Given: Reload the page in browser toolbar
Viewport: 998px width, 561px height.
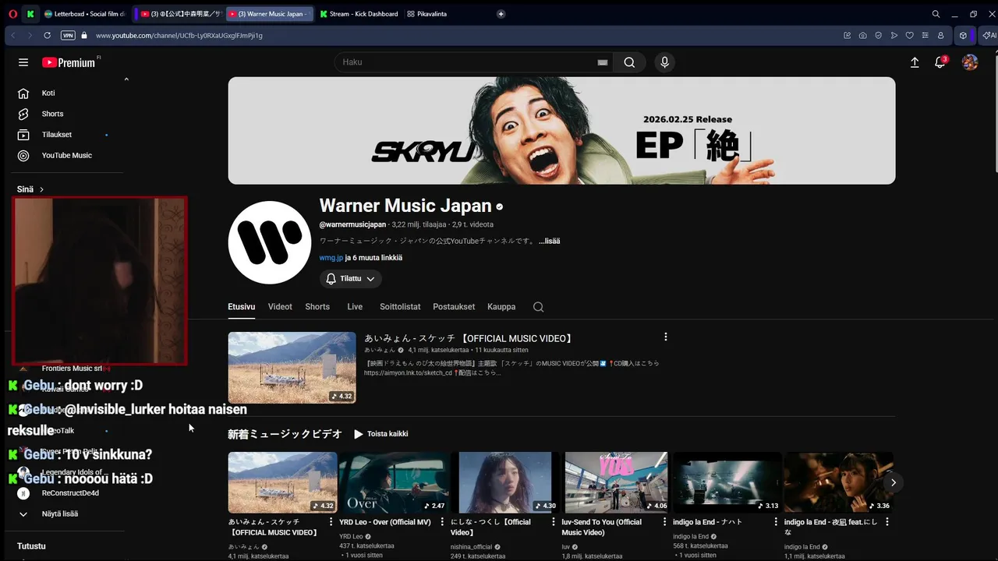Looking at the screenshot, I should click(47, 35).
